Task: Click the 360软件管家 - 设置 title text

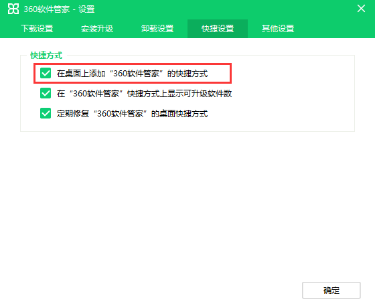Action: pyautogui.click(x=59, y=9)
